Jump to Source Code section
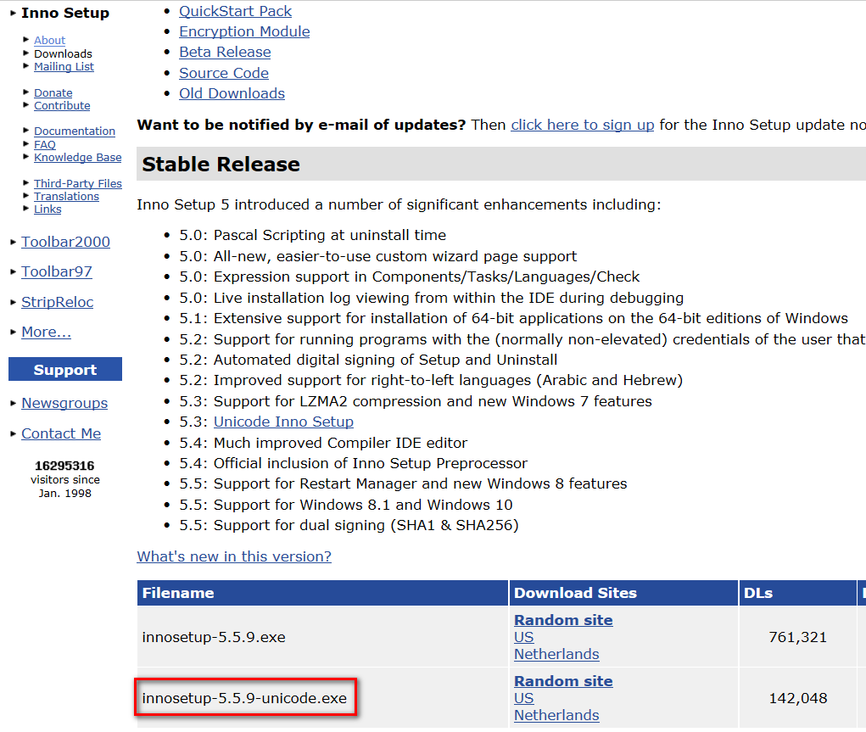The image size is (866, 732). [224, 73]
